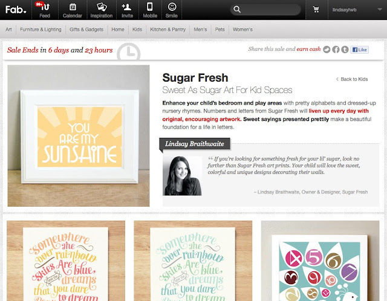The image size is (387, 301).
Task: Share sale via Tumblr icon
Action: pyautogui.click(x=345, y=50)
